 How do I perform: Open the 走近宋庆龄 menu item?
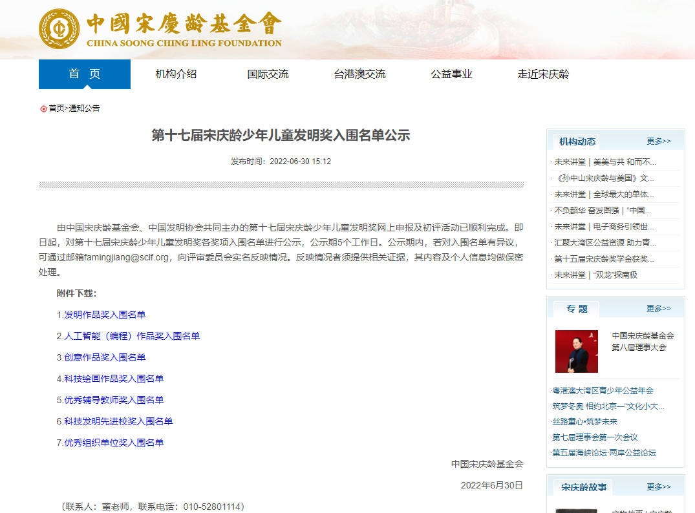543,74
